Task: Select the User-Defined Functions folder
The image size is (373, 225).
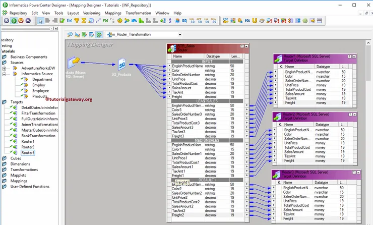Action: point(30,186)
